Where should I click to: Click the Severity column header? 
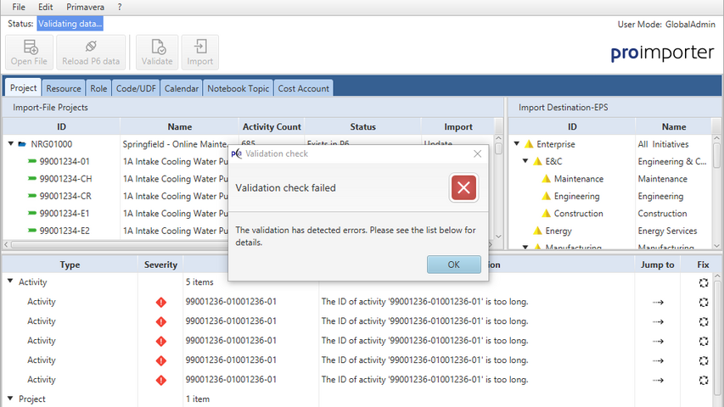click(160, 265)
